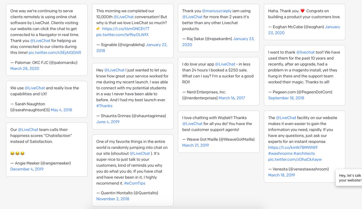The width and height of the screenshot is (362, 209).
Task: Open the November 2, 2018 date link
Action: click(x=113, y=199)
